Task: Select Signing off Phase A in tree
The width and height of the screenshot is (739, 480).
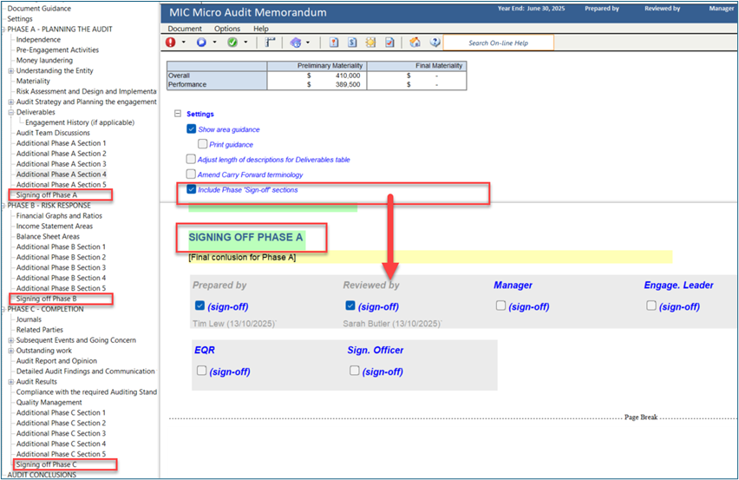Action: click(x=47, y=195)
